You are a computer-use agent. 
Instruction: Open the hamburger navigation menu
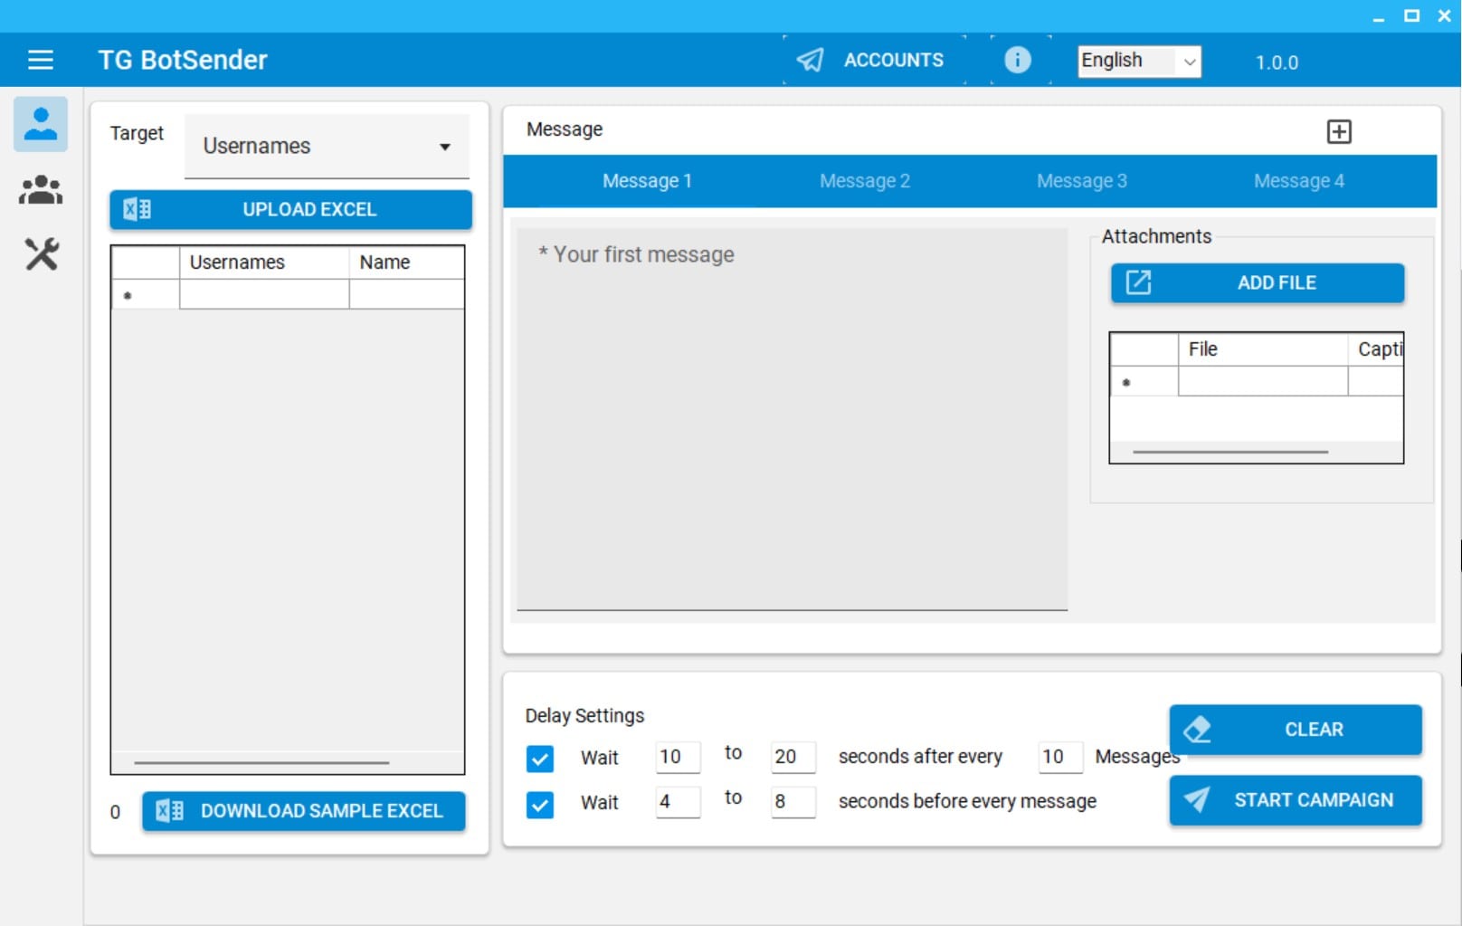[x=40, y=60]
